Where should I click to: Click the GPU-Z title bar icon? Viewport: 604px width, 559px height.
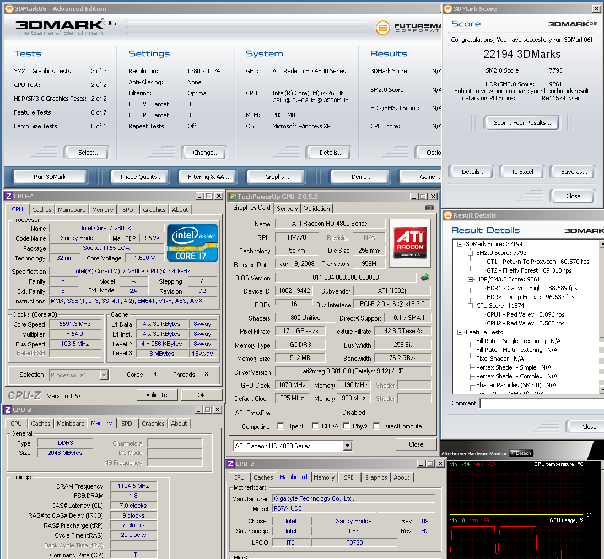[x=232, y=197]
